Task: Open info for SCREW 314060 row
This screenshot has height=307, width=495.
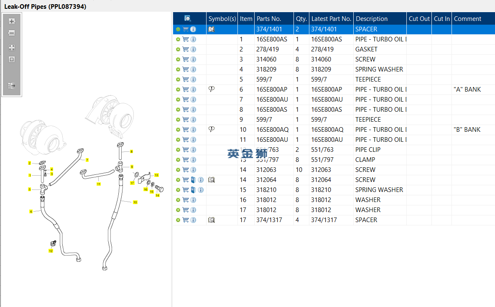Action: (x=193, y=59)
